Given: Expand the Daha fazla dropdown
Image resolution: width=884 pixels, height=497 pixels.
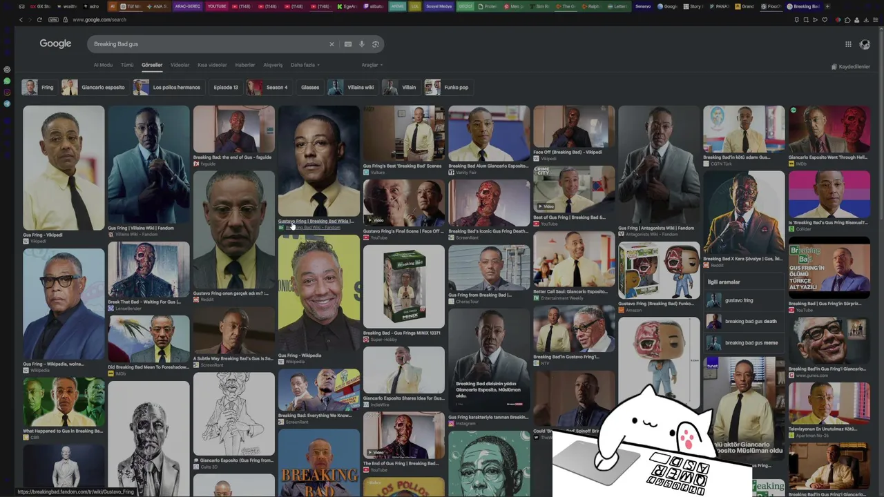Looking at the screenshot, I should tap(305, 65).
